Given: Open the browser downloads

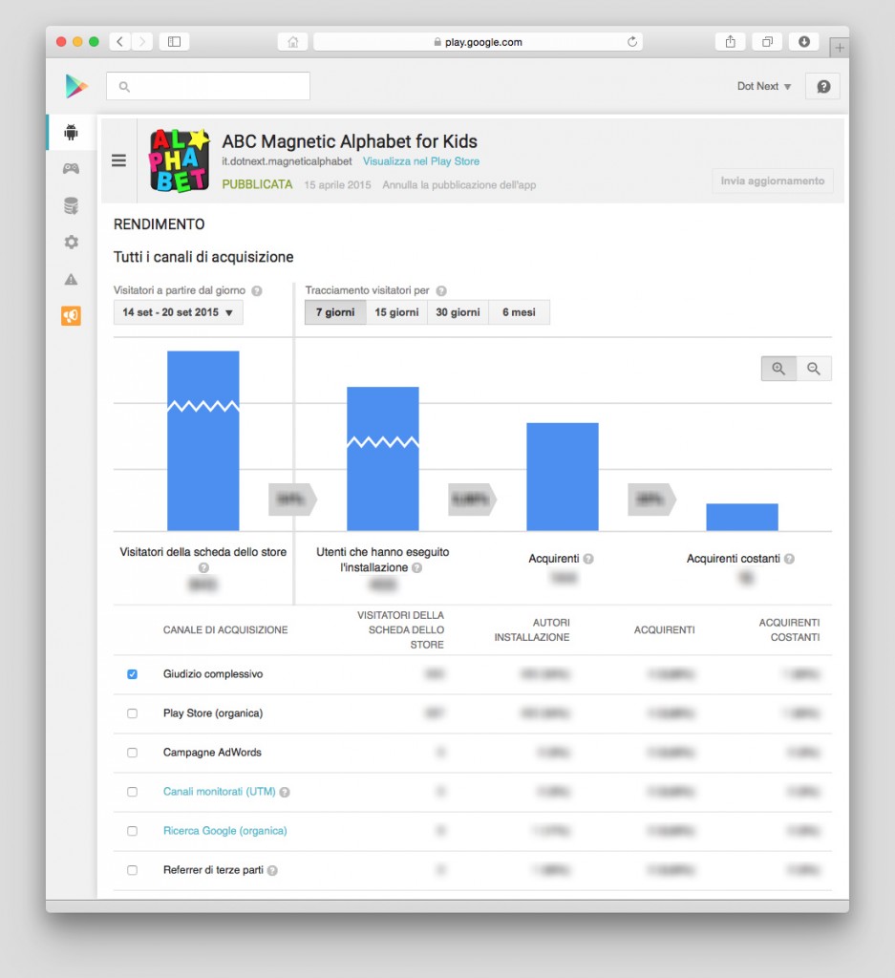Looking at the screenshot, I should [804, 42].
